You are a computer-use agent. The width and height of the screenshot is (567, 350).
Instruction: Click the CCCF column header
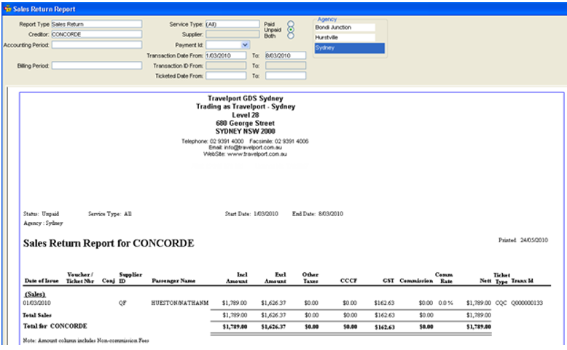click(348, 281)
